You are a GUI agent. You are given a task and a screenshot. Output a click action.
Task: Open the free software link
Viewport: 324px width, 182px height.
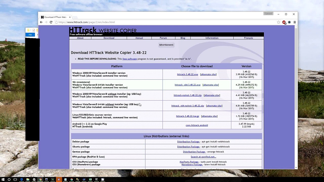coord(130,59)
